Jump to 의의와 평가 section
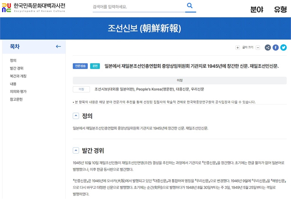The height and width of the screenshot is (199, 291). 18,92
